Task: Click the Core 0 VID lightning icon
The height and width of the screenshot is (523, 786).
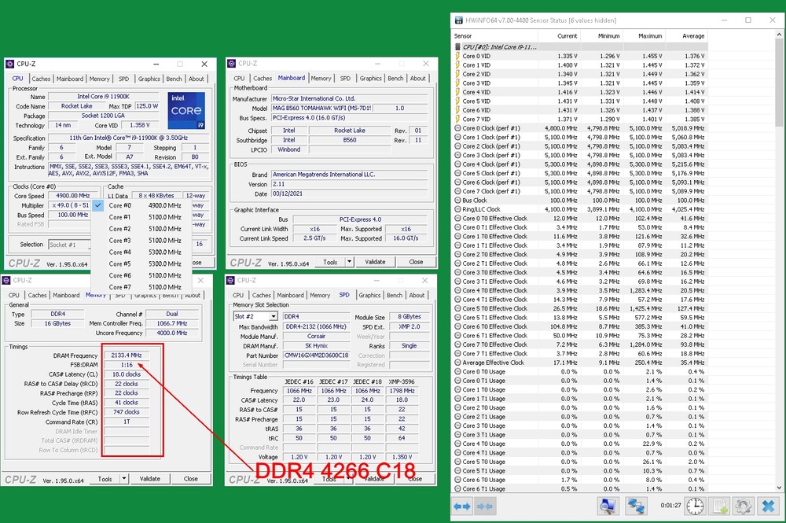Action: click(x=457, y=56)
